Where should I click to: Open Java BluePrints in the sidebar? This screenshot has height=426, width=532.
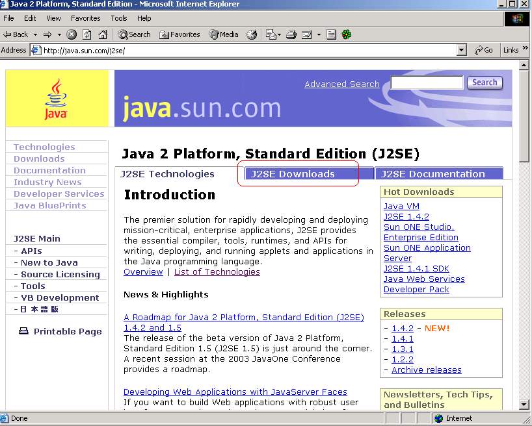(x=50, y=205)
